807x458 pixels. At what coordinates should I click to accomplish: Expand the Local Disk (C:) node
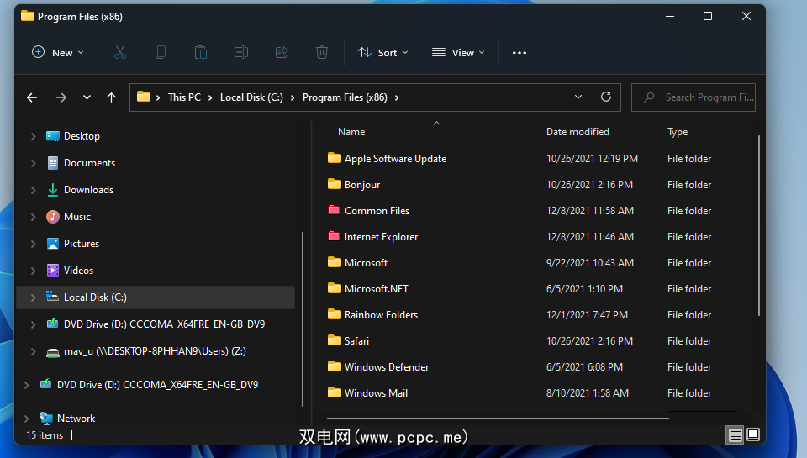(34, 297)
